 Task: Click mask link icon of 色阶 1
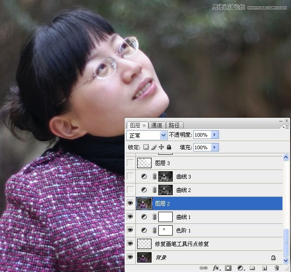point(154,230)
